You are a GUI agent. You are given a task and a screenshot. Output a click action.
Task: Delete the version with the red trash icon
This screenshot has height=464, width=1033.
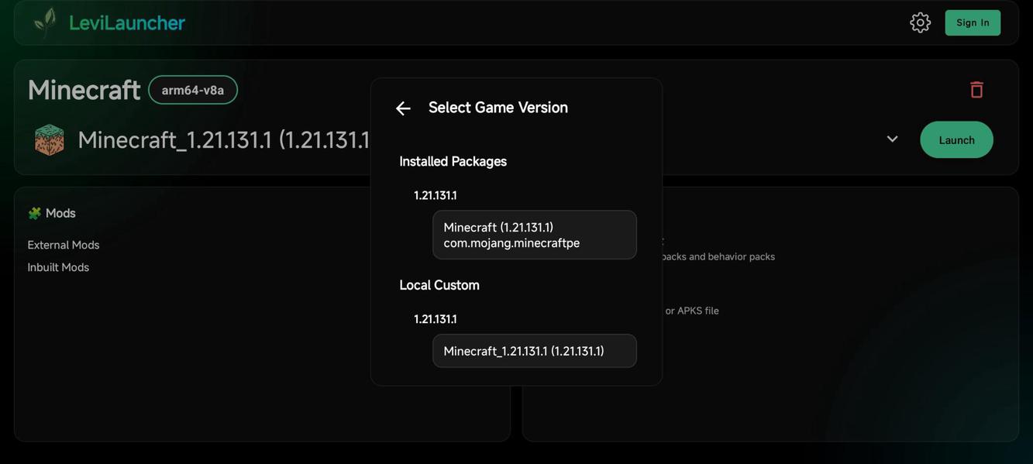(976, 90)
